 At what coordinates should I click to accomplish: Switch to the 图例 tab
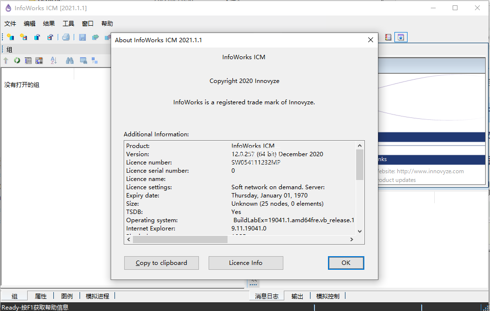point(67,296)
